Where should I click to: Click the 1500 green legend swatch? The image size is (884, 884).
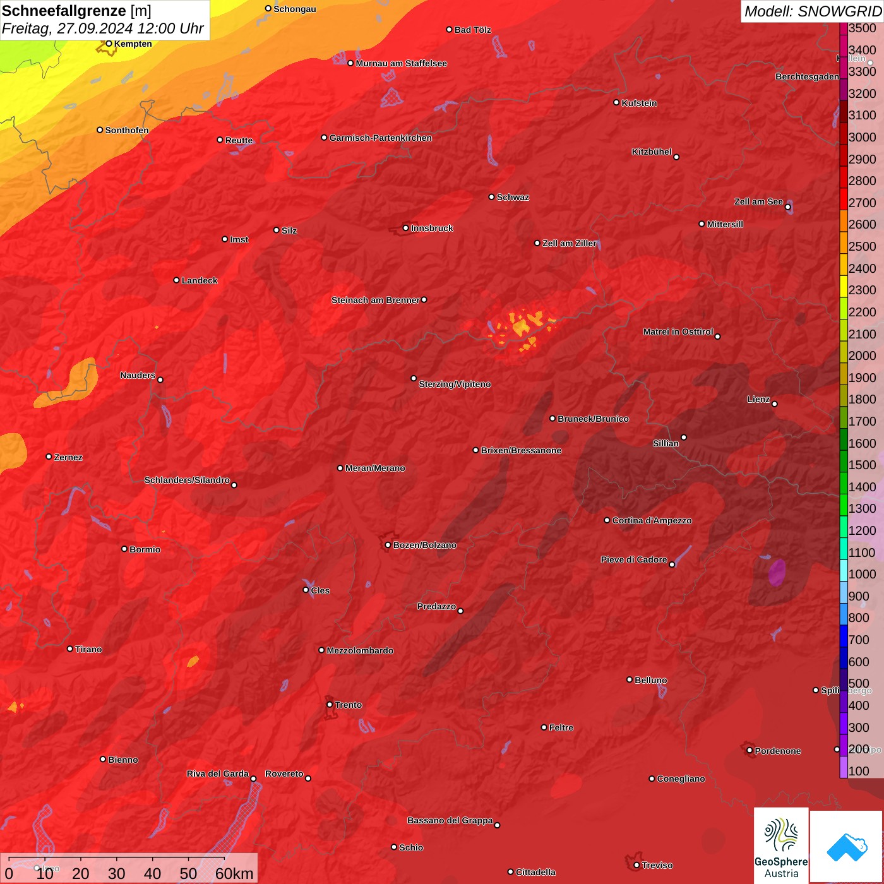[844, 461]
